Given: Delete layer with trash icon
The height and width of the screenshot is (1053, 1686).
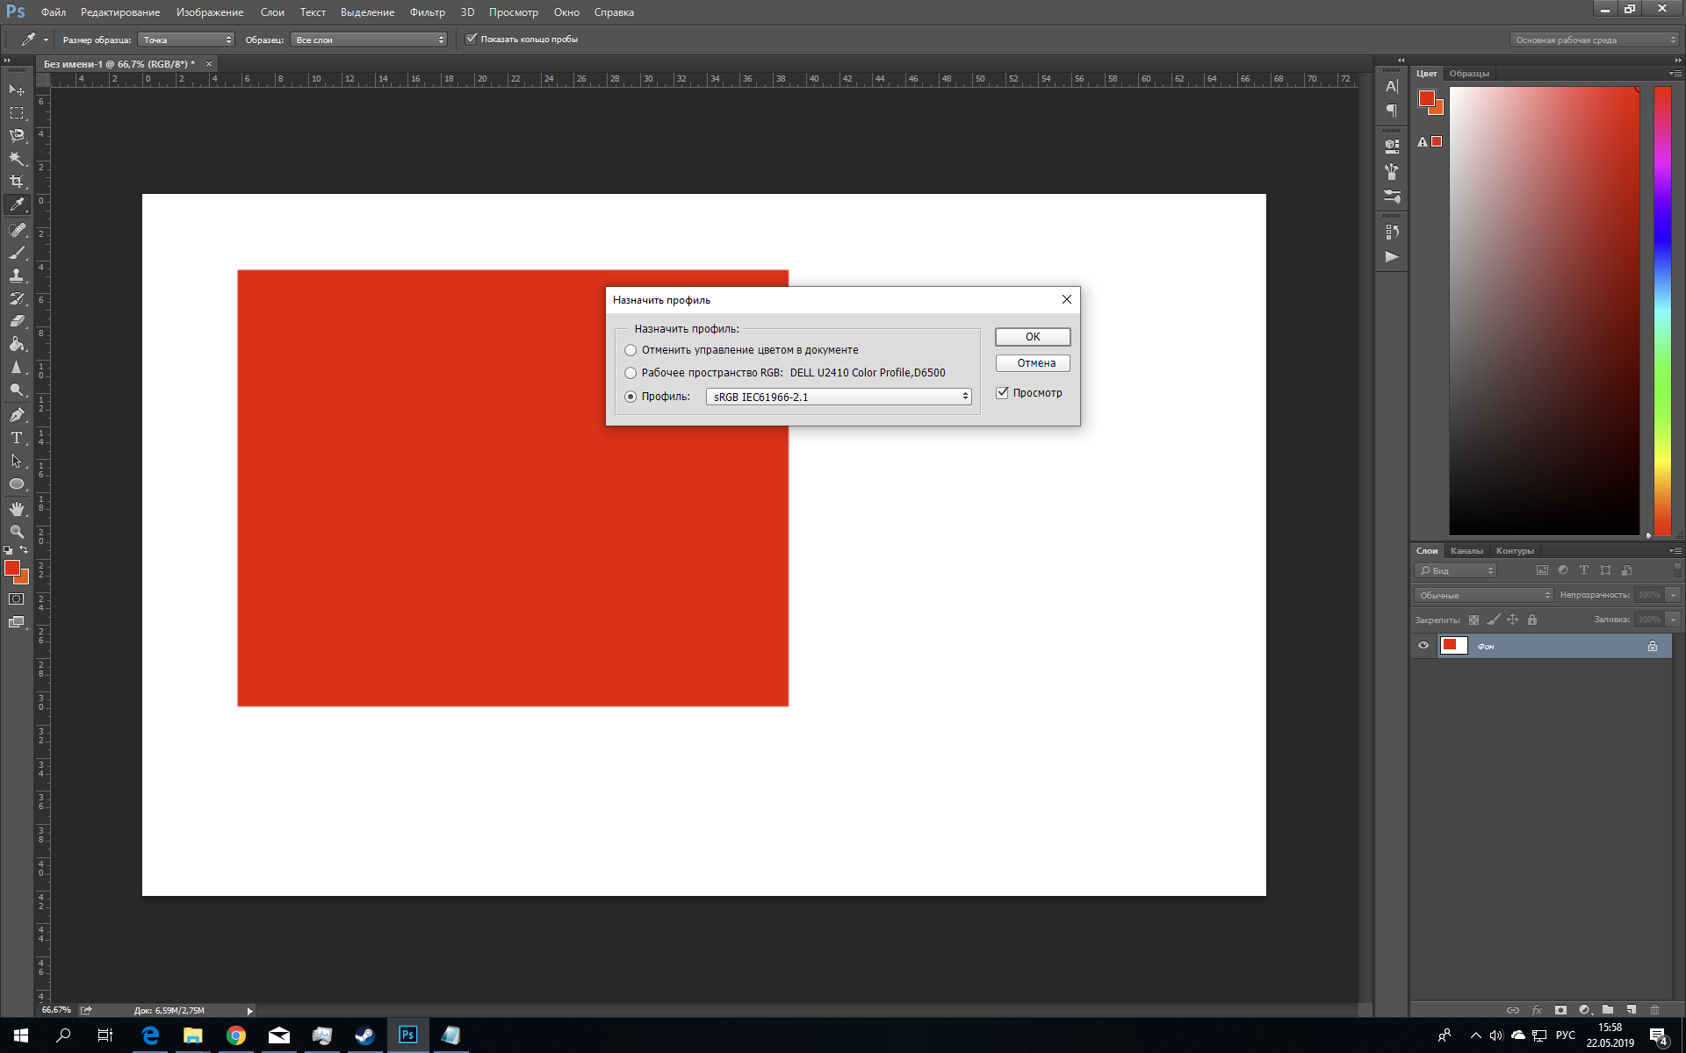Looking at the screenshot, I should (x=1655, y=1010).
